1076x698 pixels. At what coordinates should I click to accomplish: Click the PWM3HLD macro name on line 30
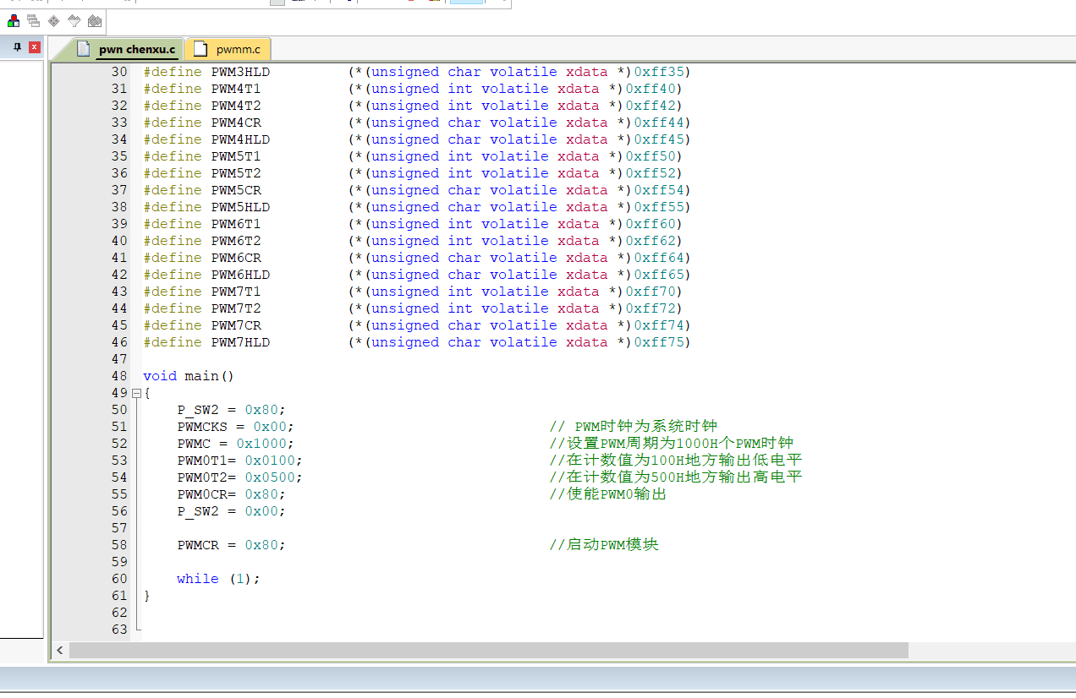coord(240,72)
